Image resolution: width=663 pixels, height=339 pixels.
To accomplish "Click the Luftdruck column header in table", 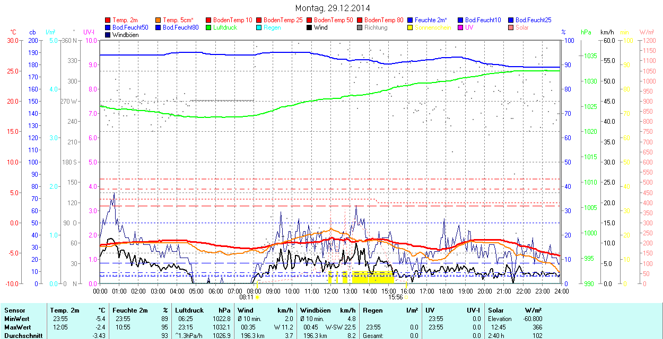I will (189, 310).
